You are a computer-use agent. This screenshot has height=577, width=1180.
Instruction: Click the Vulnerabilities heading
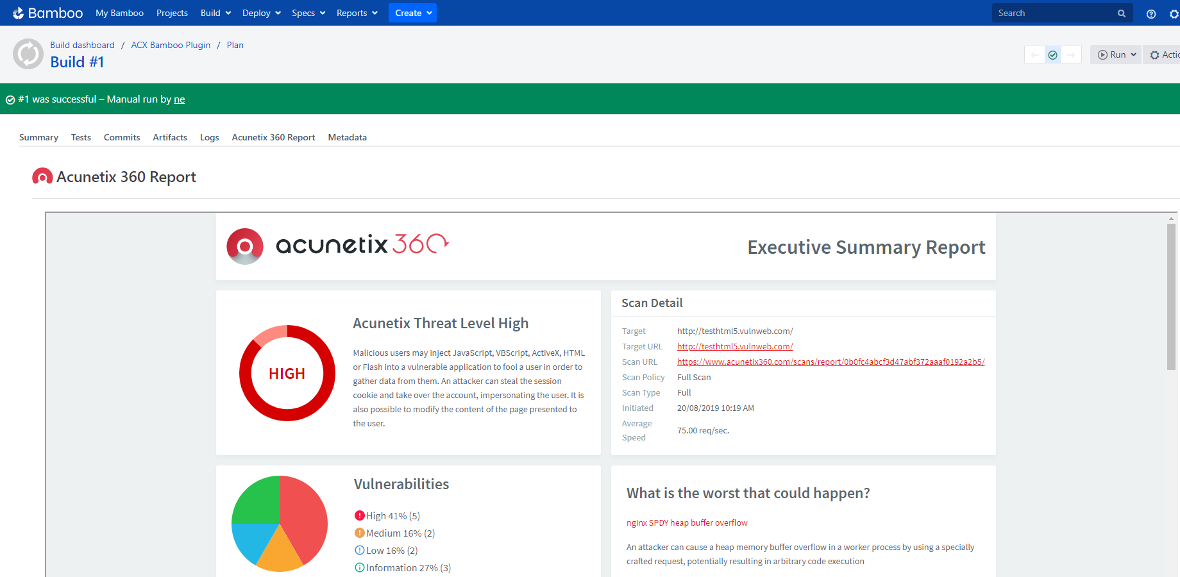pyautogui.click(x=401, y=484)
